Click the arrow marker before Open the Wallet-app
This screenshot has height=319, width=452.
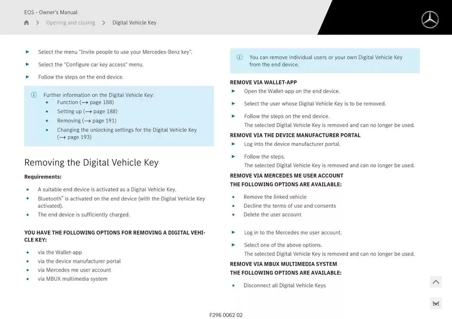[x=233, y=91]
